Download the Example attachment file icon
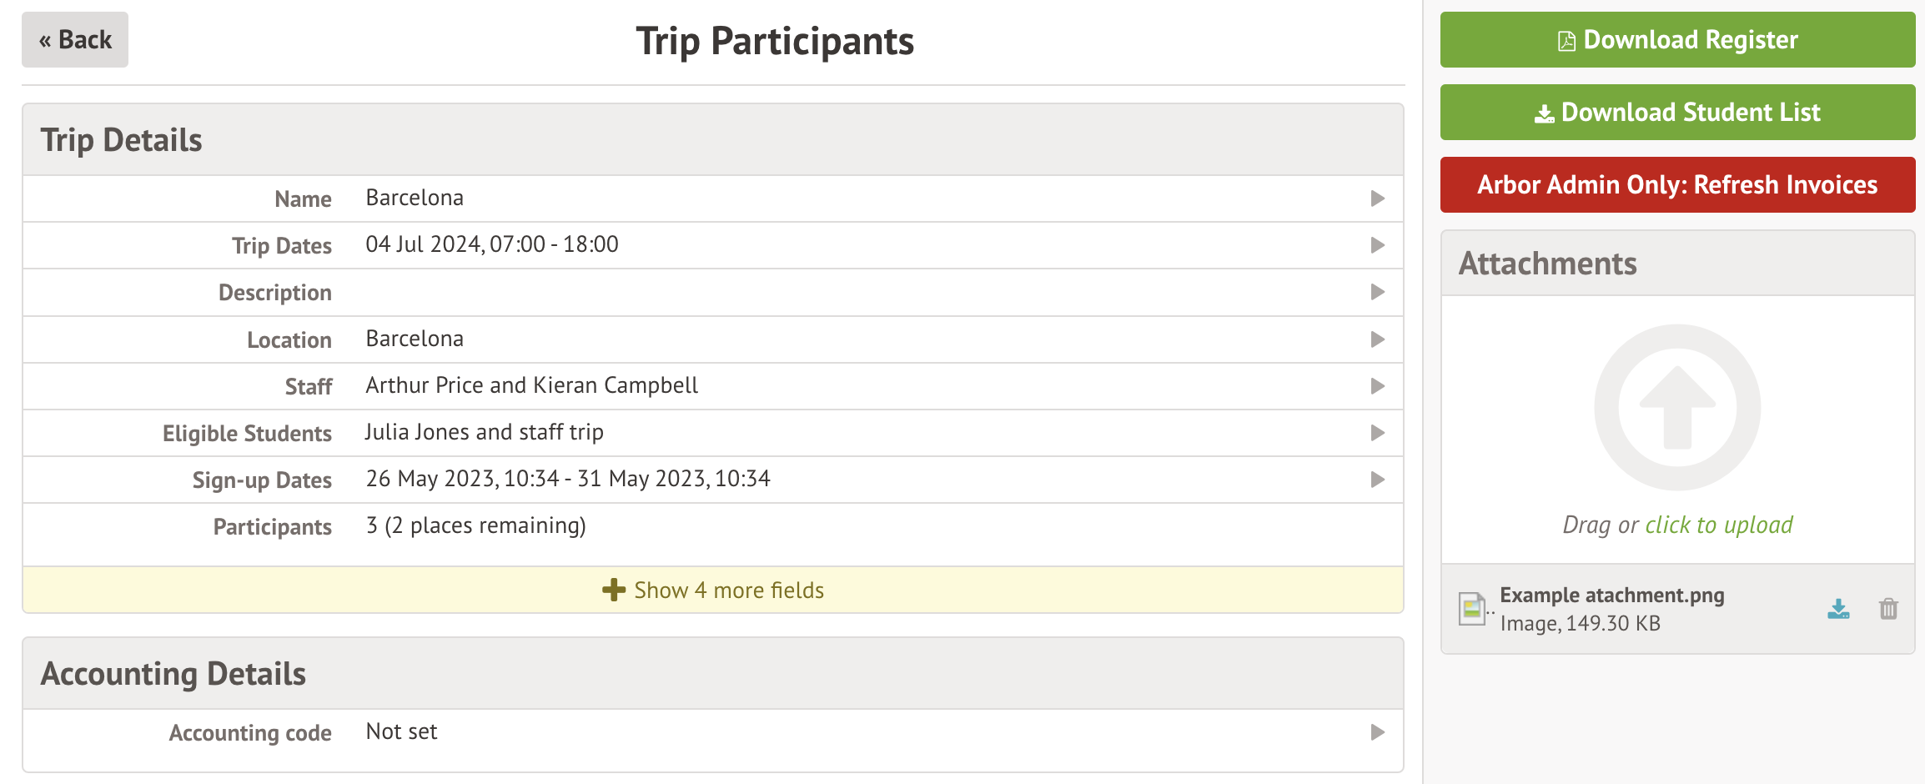The width and height of the screenshot is (1925, 784). [1838, 610]
